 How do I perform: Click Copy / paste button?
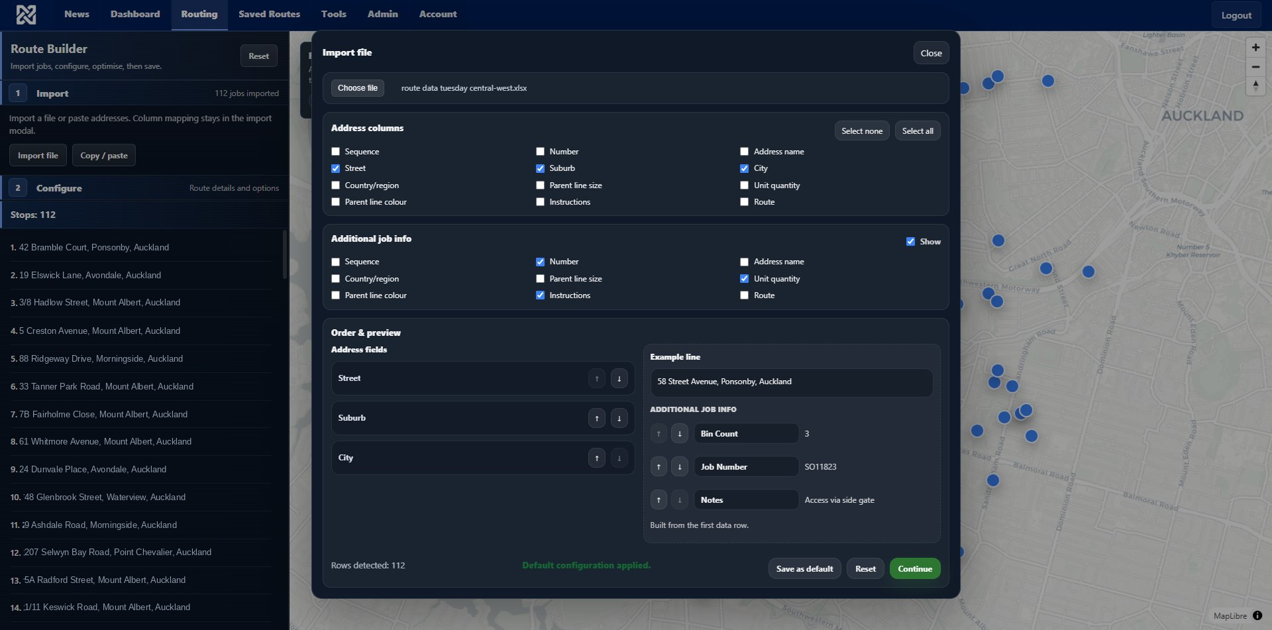[x=104, y=156]
